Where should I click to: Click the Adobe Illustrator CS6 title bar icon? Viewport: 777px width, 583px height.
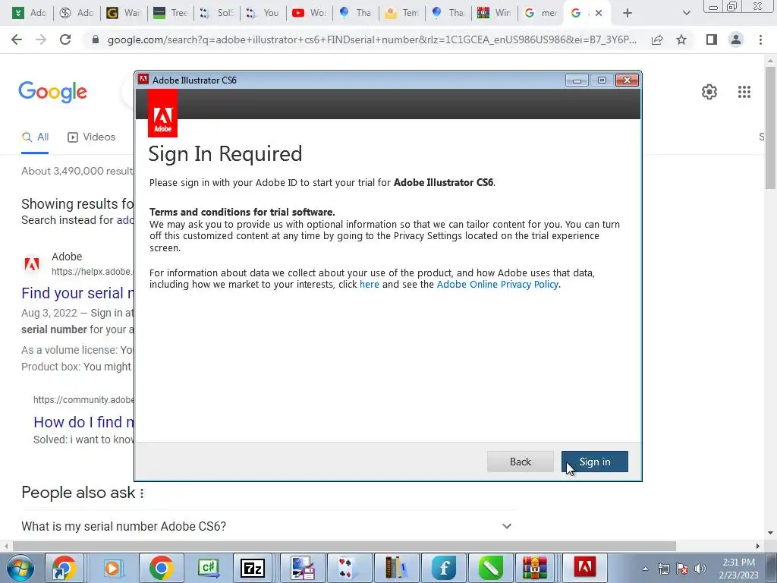click(143, 80)
